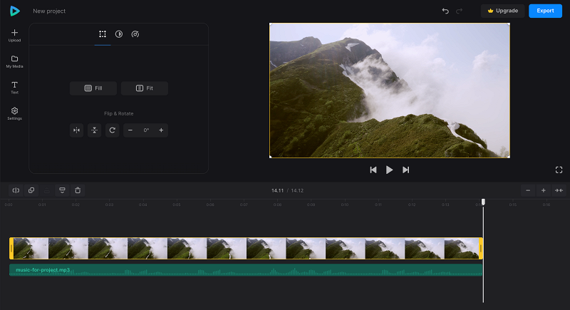This screenshot has width=570, height=310.
Task: Click the disabled timeline toolbar icon
Action: (x=47, y=190)
